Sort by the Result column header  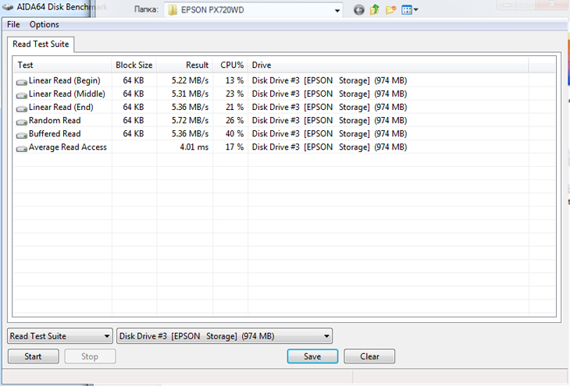click(x=185, y=65)
